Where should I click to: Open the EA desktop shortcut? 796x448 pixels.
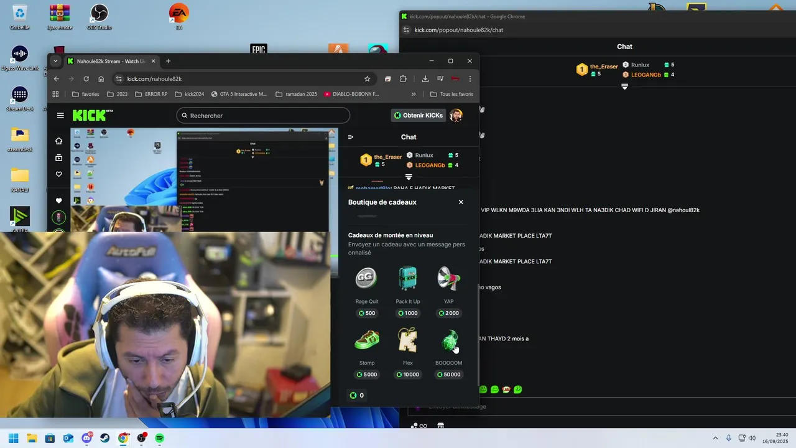point(179,17)
